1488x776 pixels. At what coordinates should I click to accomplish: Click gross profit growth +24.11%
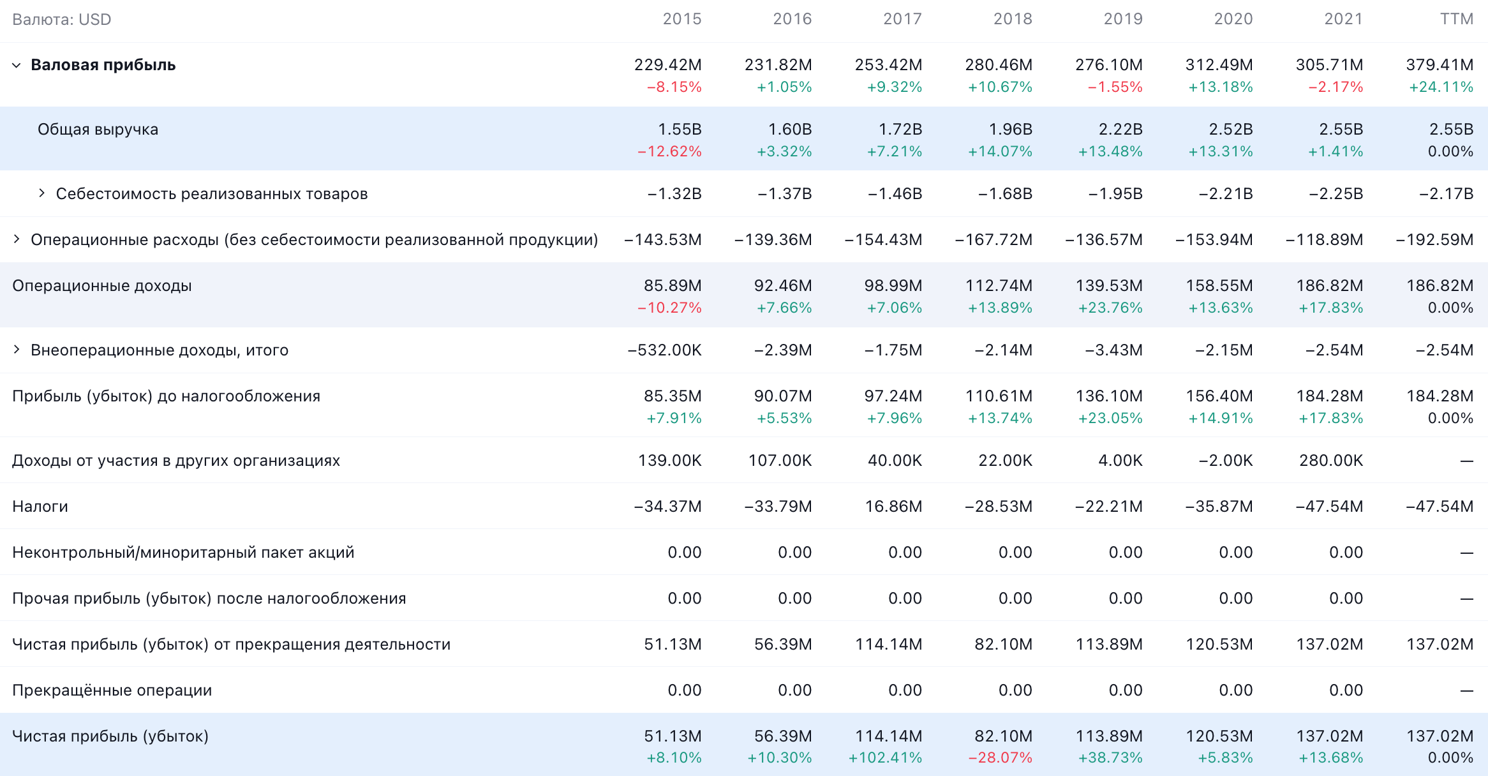(x=1441, y=87)
